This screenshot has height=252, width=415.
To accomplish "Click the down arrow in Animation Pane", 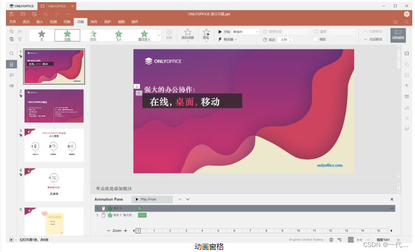I will [x=188, y=199].
